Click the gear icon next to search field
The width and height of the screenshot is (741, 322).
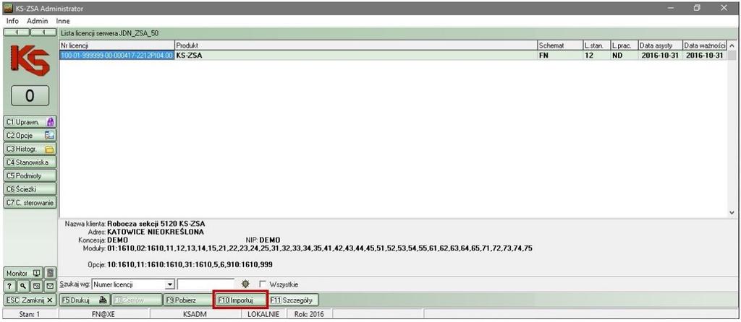click(245, 284)
